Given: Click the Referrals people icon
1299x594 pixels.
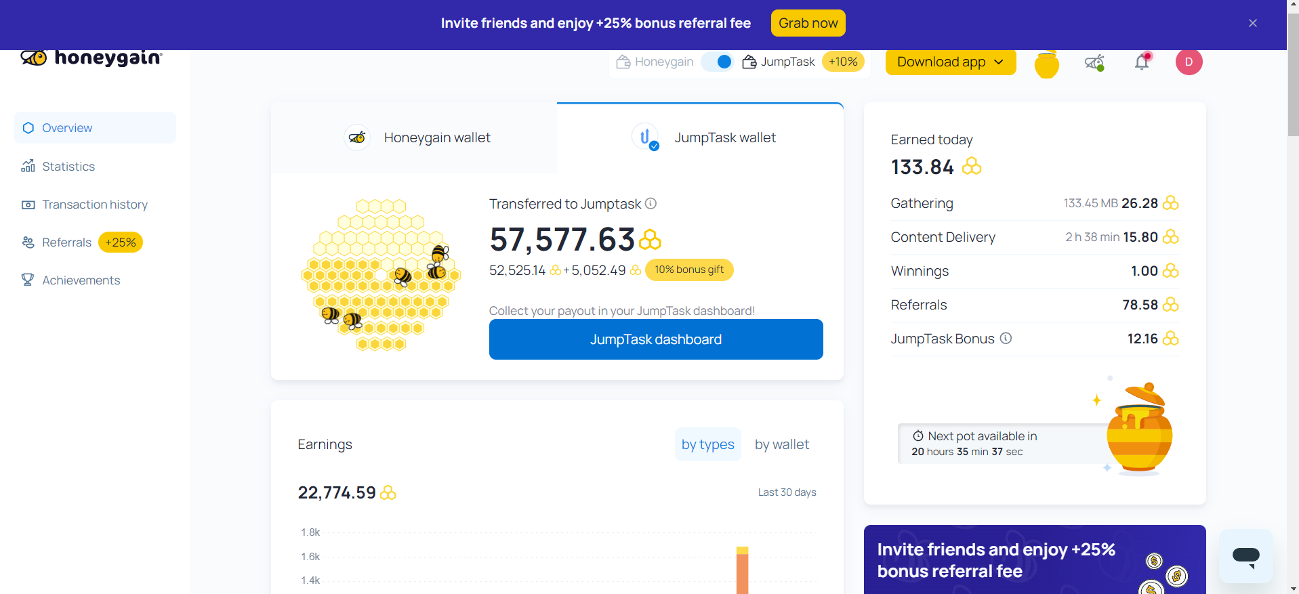Looking at the screenshot, I should 28,242.
